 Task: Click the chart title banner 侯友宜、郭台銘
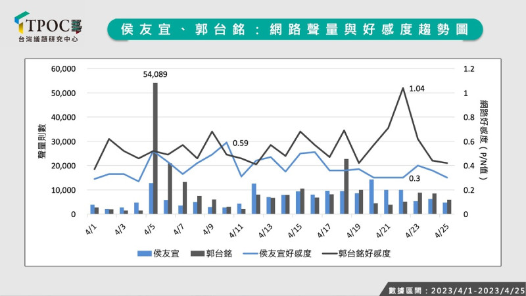click(295, 29)
